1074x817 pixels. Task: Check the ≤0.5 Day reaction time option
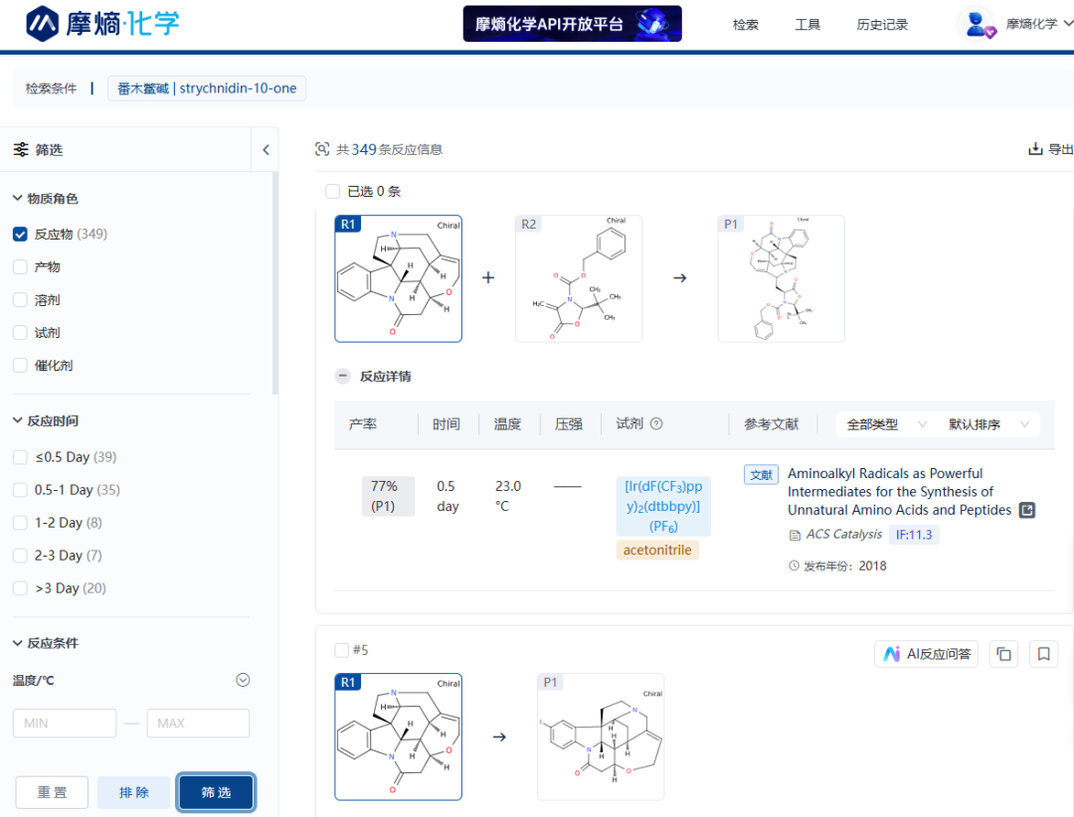point(20,457)
